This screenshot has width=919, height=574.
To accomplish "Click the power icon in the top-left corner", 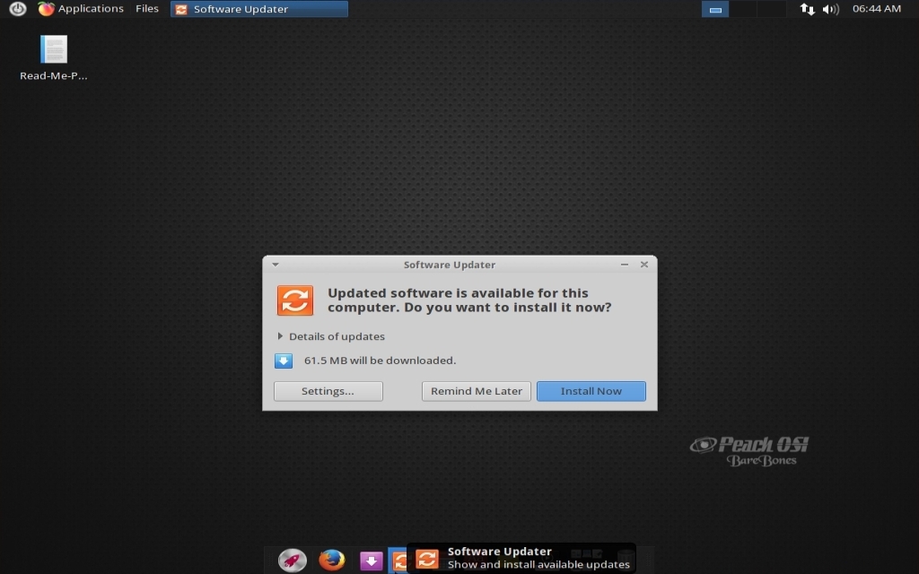I will [x=18, y=9].
